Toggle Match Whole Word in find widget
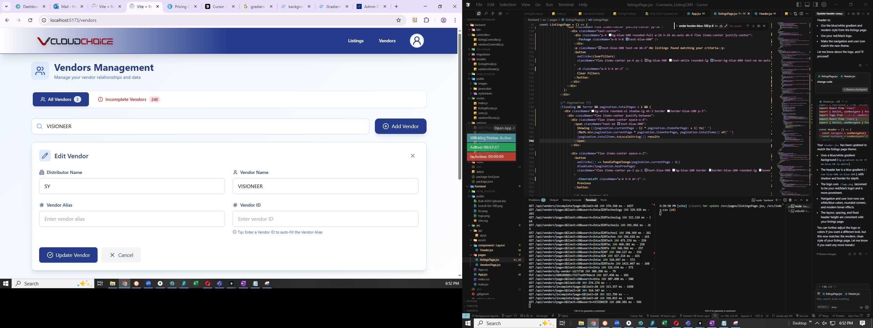Viewport: 873px width, 328px height. pos(721,26)
